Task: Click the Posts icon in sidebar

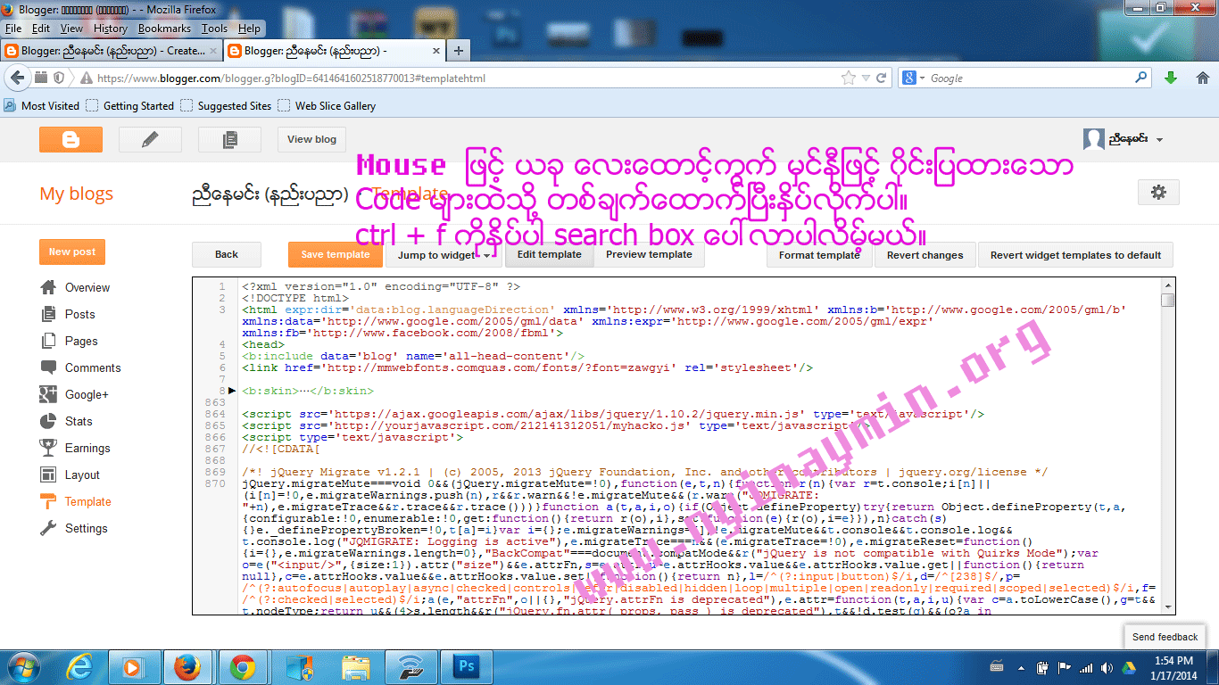Action: click(48, 314)
